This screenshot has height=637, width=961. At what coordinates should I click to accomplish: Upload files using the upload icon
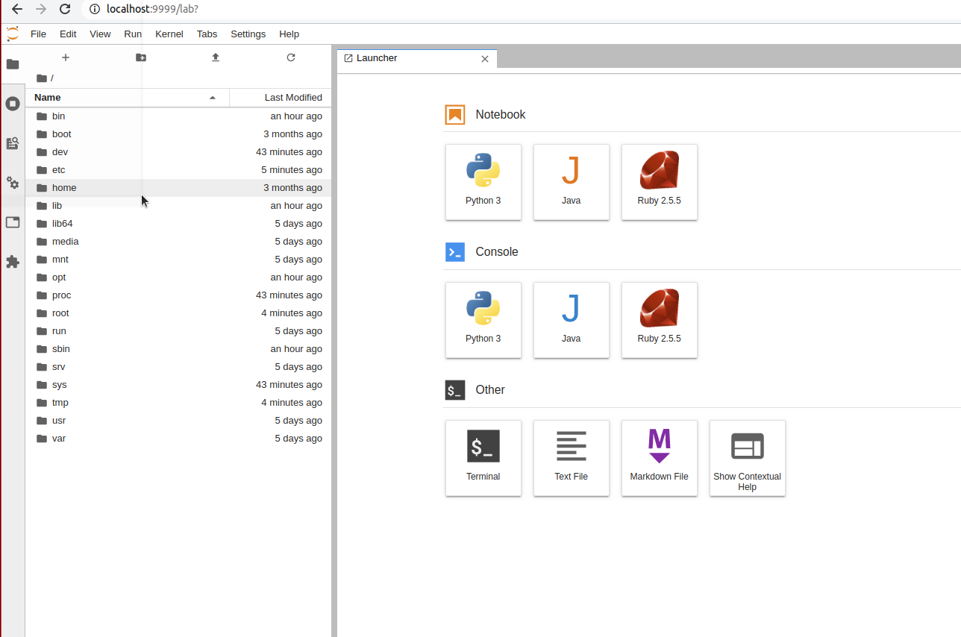(x=215, y=57)
